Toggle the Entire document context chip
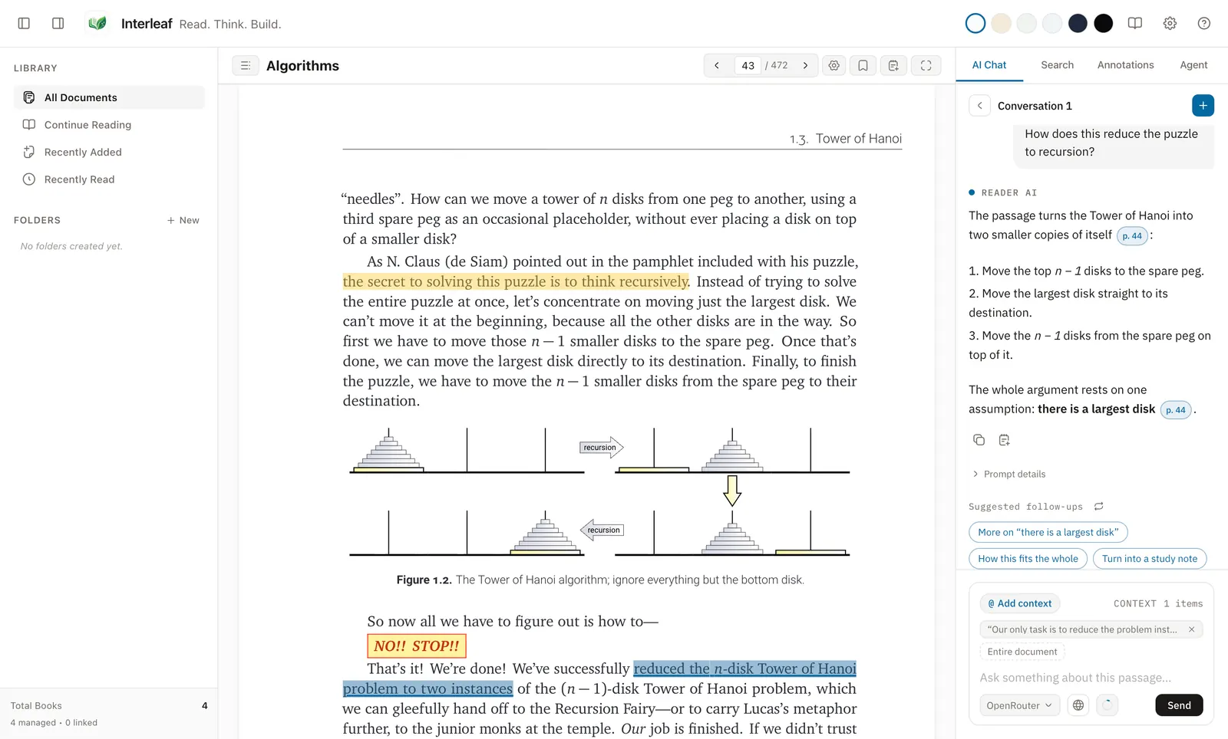Image resolution: width=1228 pixels, height=739 pixels. (x=1022, y=652)
